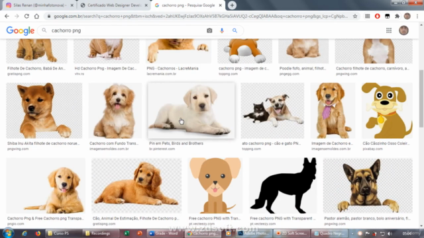Open the German shepherd image
Viewport: 424px width, 238px height.
click(368, 186)
